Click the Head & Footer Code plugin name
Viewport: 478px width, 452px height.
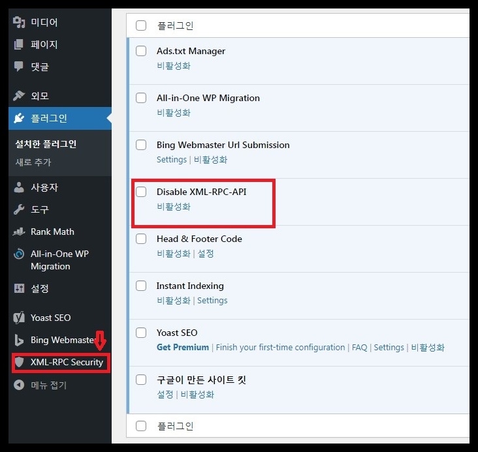(199, 239)
